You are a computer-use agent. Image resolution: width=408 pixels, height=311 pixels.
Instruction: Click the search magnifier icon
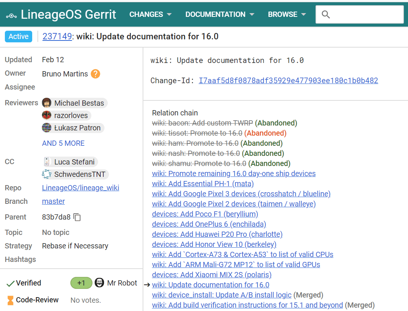(326, 15)
